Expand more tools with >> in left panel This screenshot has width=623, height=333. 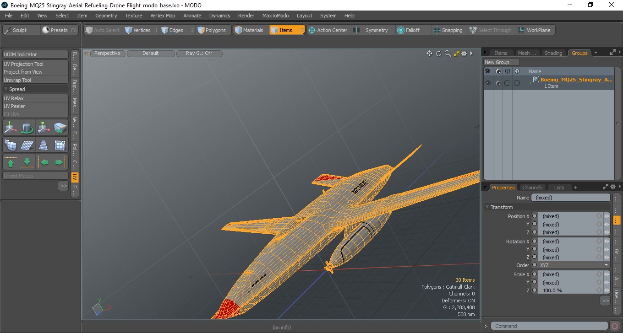tap(63, 186)
